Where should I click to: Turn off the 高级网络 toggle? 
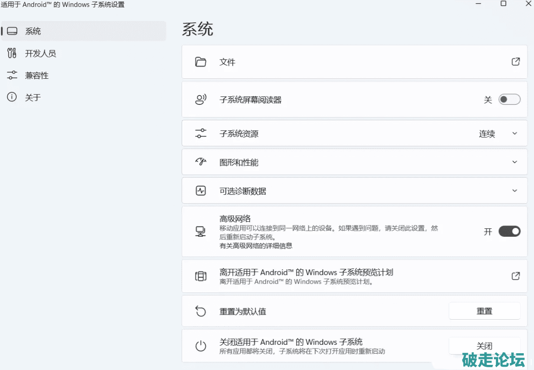click(509, 232)
